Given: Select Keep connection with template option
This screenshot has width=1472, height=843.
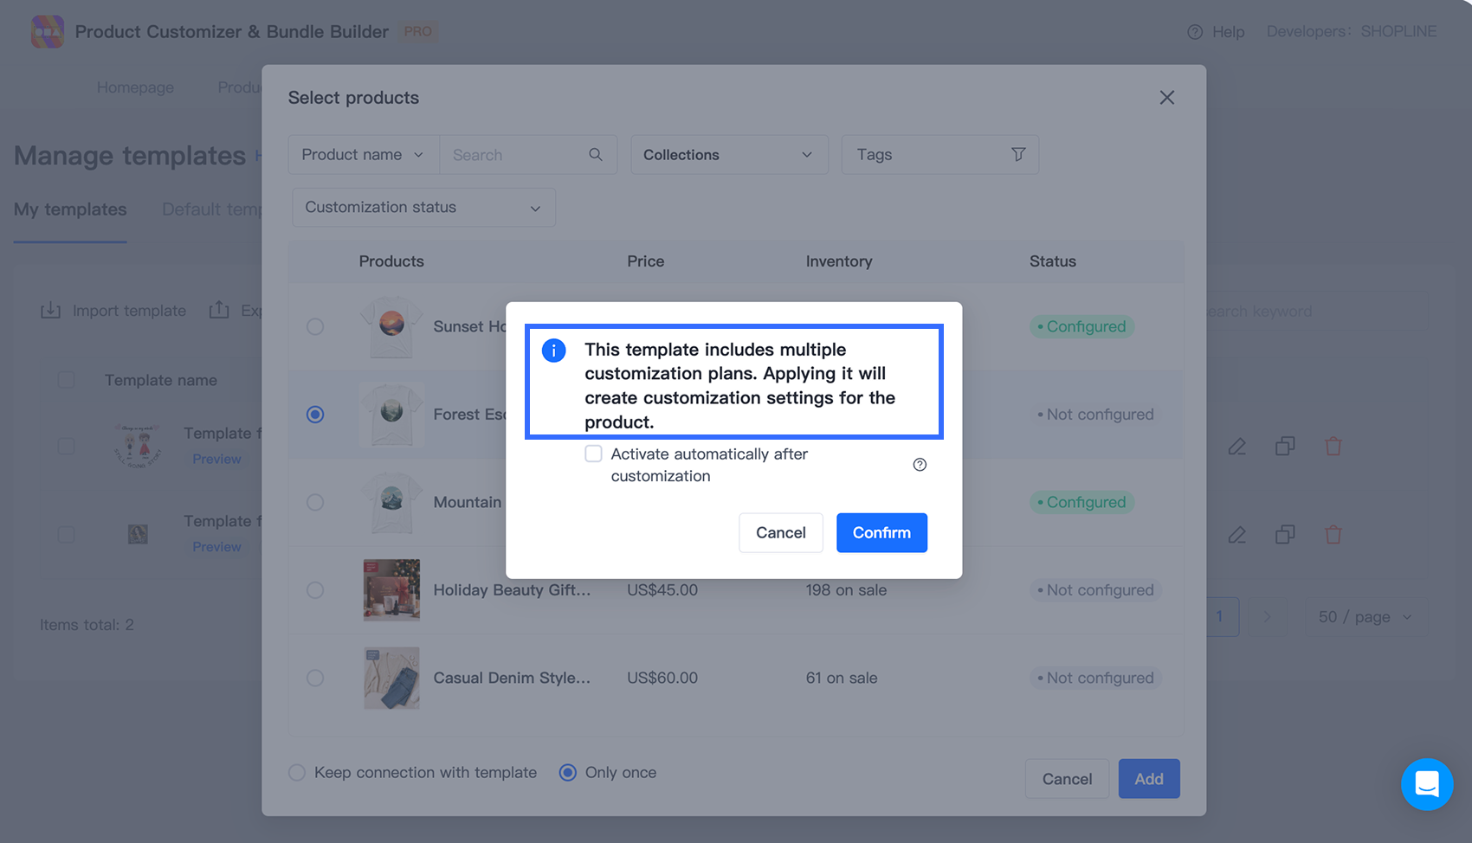Looking at the screenshot, I should pyautogui.click(x=297, y=772).
